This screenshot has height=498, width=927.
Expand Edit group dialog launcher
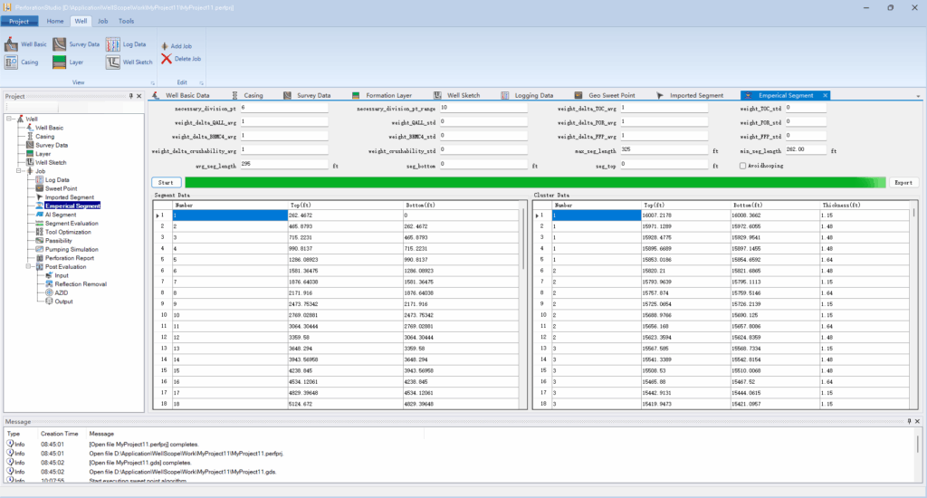click(x=202, y=82)
